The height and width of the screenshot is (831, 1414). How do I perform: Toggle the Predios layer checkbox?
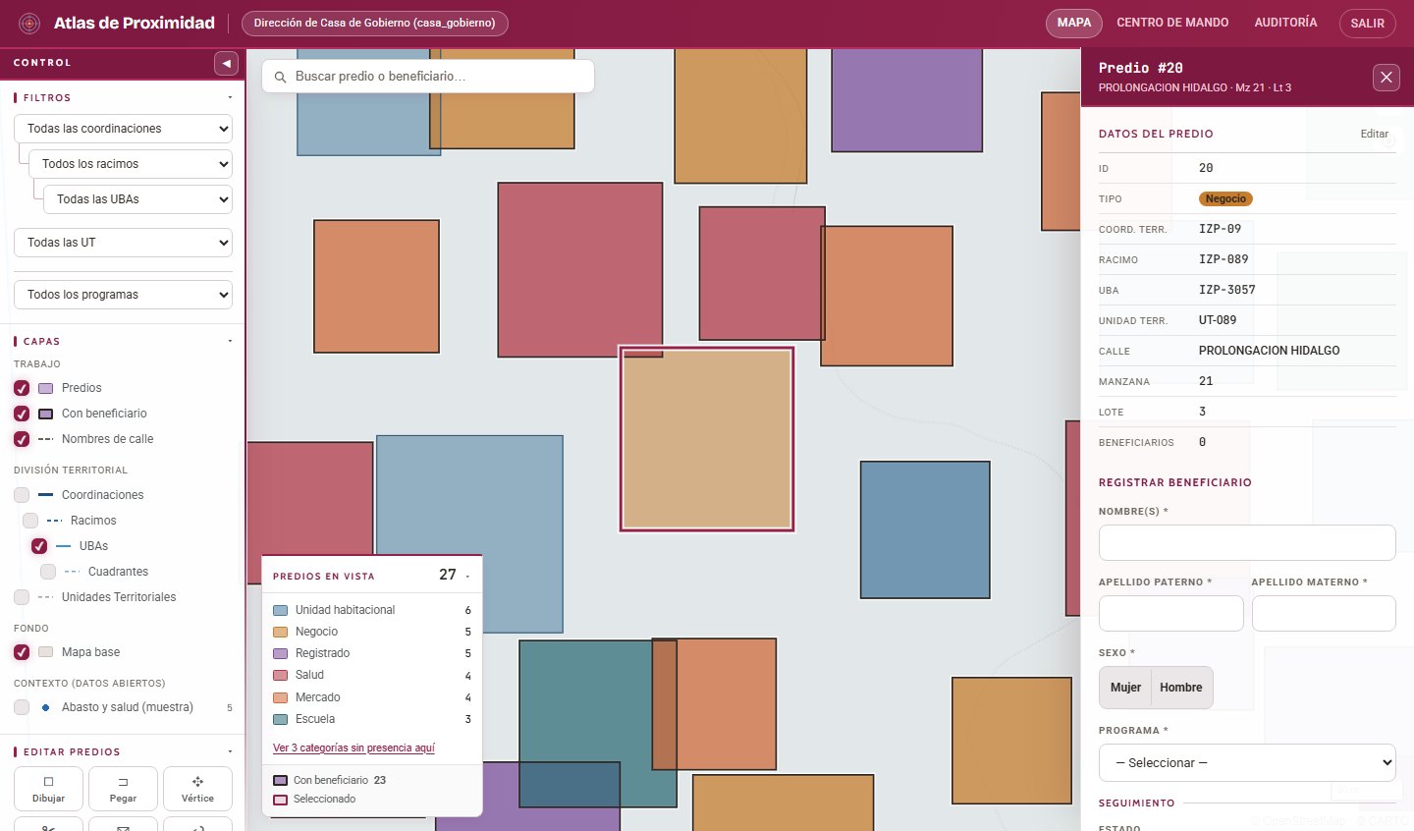pyautogui.click(x=22, y=388)
